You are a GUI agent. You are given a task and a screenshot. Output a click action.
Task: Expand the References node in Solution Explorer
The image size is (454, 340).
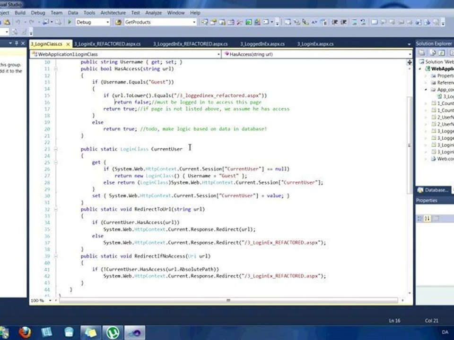click(426, 83)
